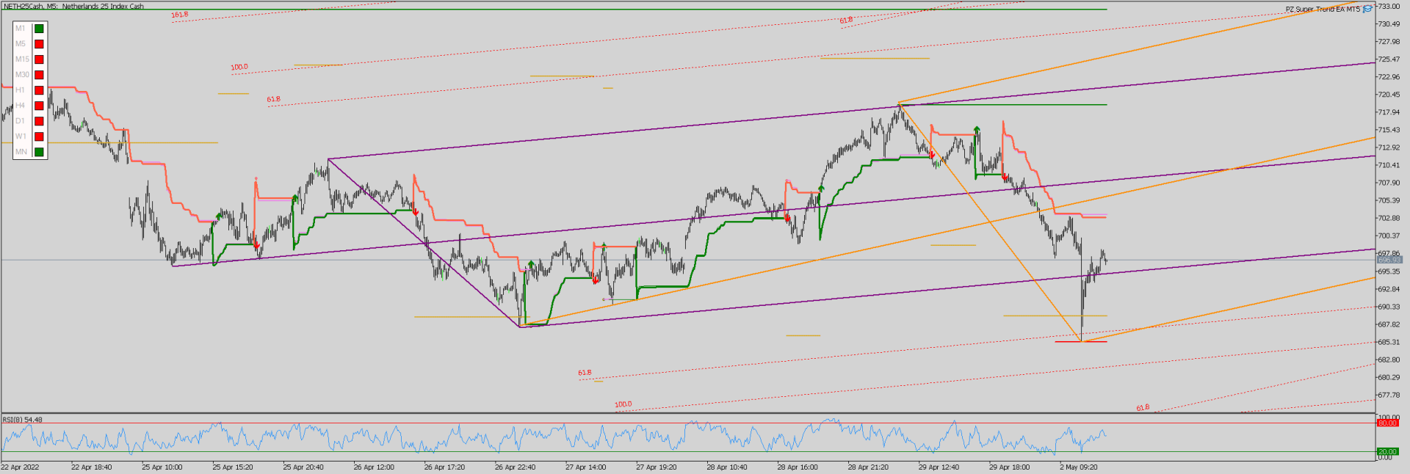
Task: Click the 677.78 price scale value
Action: coord(1389,395)
